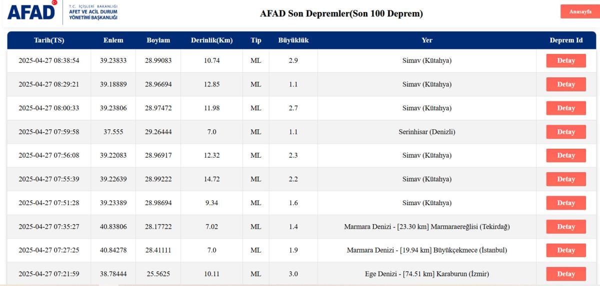
Task: View Detay for Serinhisar (Denizli) earthquake
Action: pyautogui.click(x=565, y=132)
